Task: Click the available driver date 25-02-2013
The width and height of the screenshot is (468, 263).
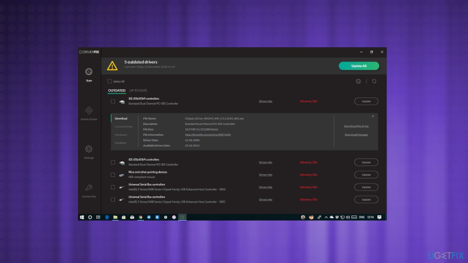Action: pyautogui.click(x=192, y=146)
